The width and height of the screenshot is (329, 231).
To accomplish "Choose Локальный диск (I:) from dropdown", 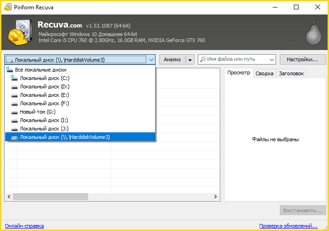I will (x=80, y=120).
